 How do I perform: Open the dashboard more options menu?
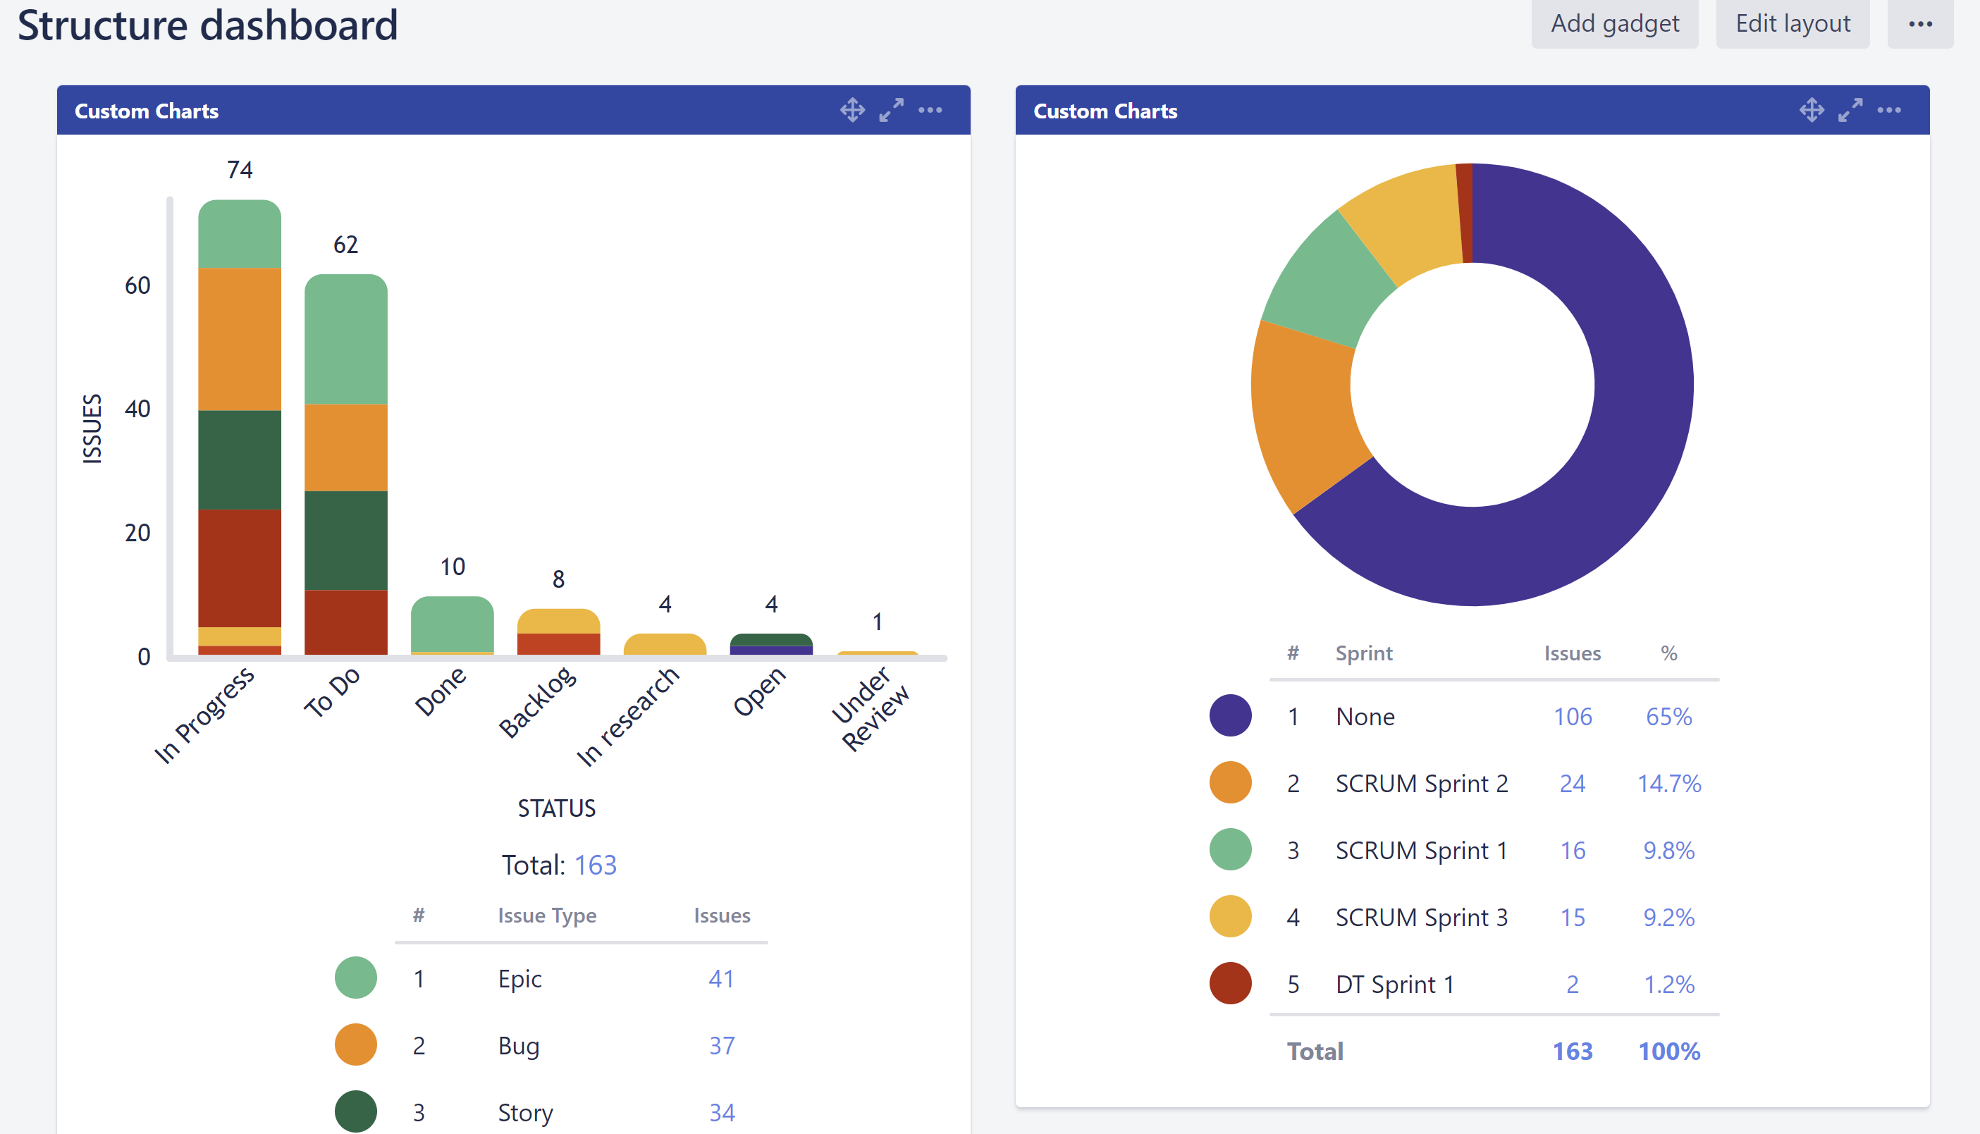(x=1920, y=23)
